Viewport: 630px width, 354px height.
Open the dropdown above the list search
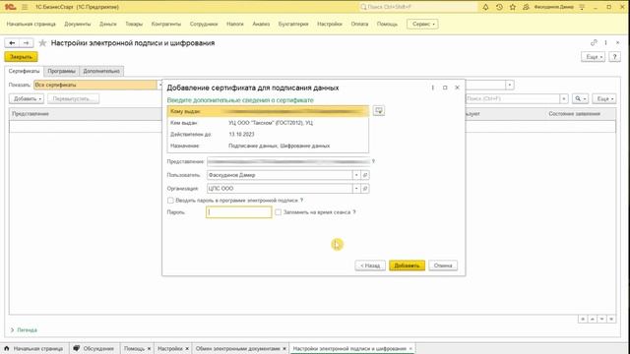pos(510,86)
